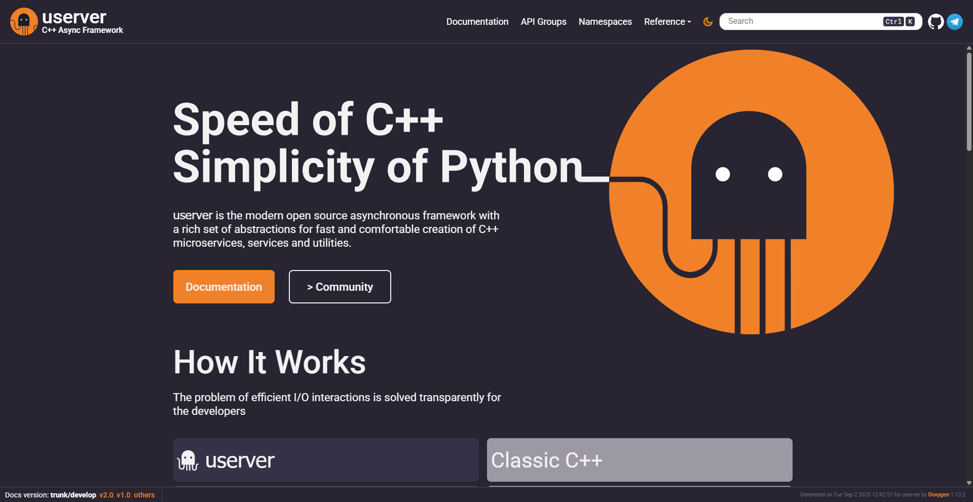Viewport: 973px width, 502px height.
Task: Click the orange Documentation button
Action: pos(224,287)
